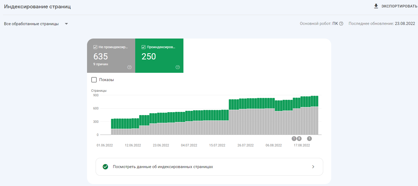
Task: Click the question mark on the Проиндексировано card
Action: coord(178,67)
